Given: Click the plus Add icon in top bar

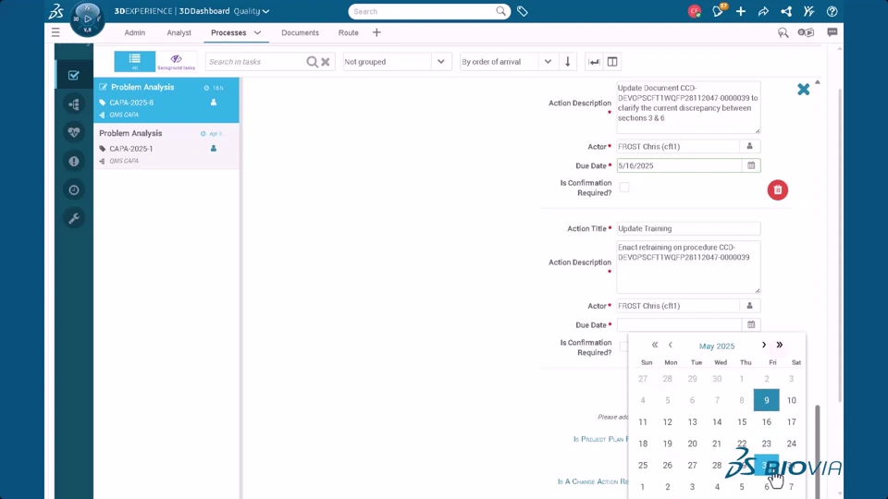Looking at the screenshot, I should [x=741, y=11].
